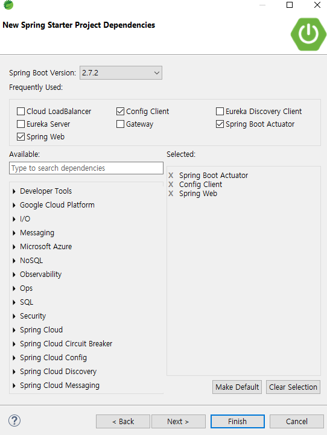Image resolution: width=327 pixels, height=435 pixels.
Task: Expand the NoSQL category
Action: click(x=14, y=261)
